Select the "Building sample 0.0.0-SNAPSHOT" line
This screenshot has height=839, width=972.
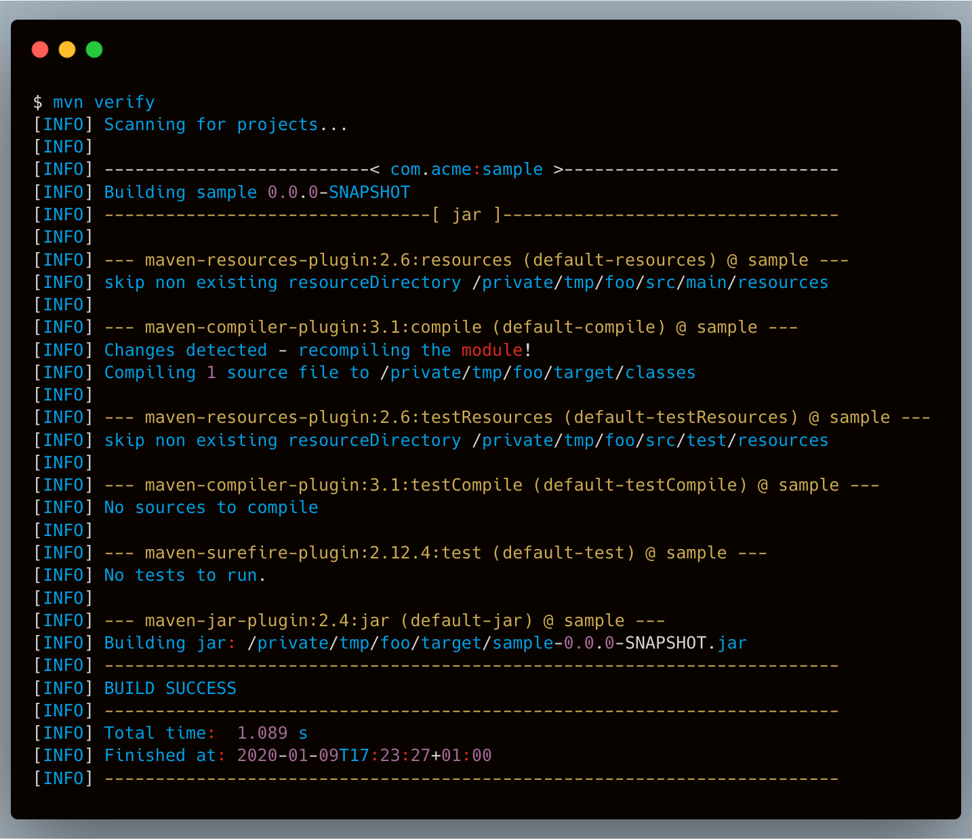click(257, 192)
